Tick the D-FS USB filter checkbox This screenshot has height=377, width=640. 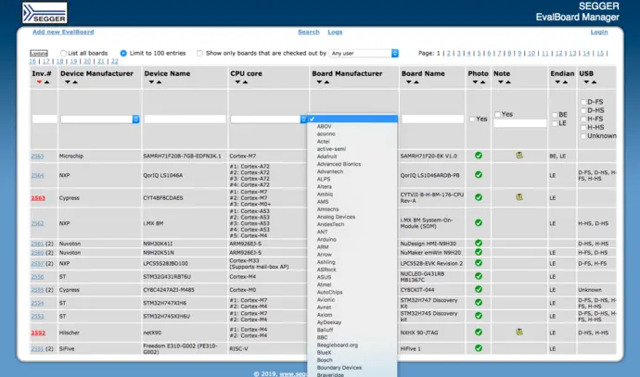point(582,101)
